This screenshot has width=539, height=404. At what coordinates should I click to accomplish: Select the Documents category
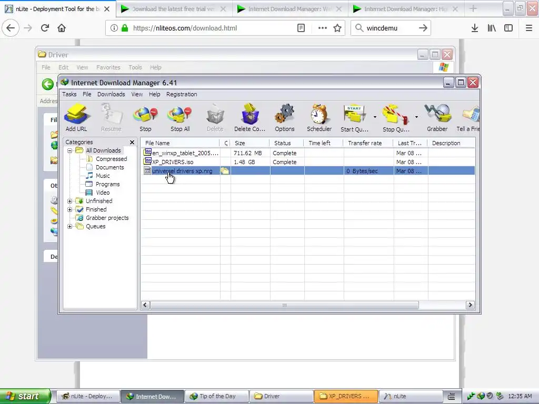(x=109, y=167)
